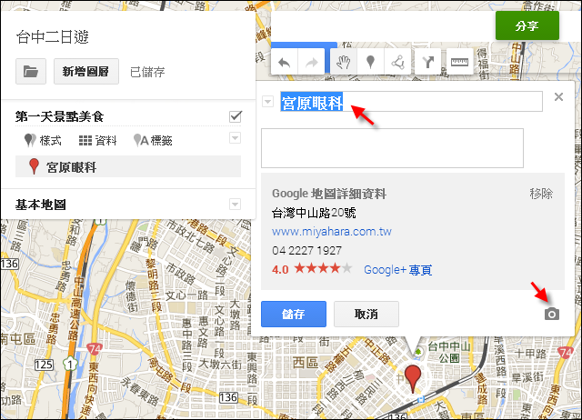Click the Google 地圖詳細資料 heading
The width and height of the screenshot is (582, 420).
coord(329,194)
